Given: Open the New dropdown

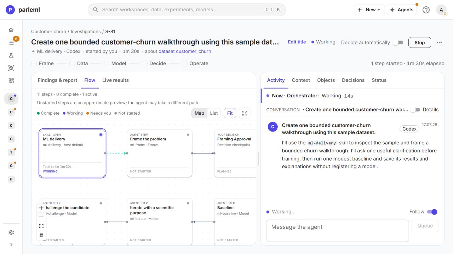Looking at the screenshot, I should [x=369, y=10].
